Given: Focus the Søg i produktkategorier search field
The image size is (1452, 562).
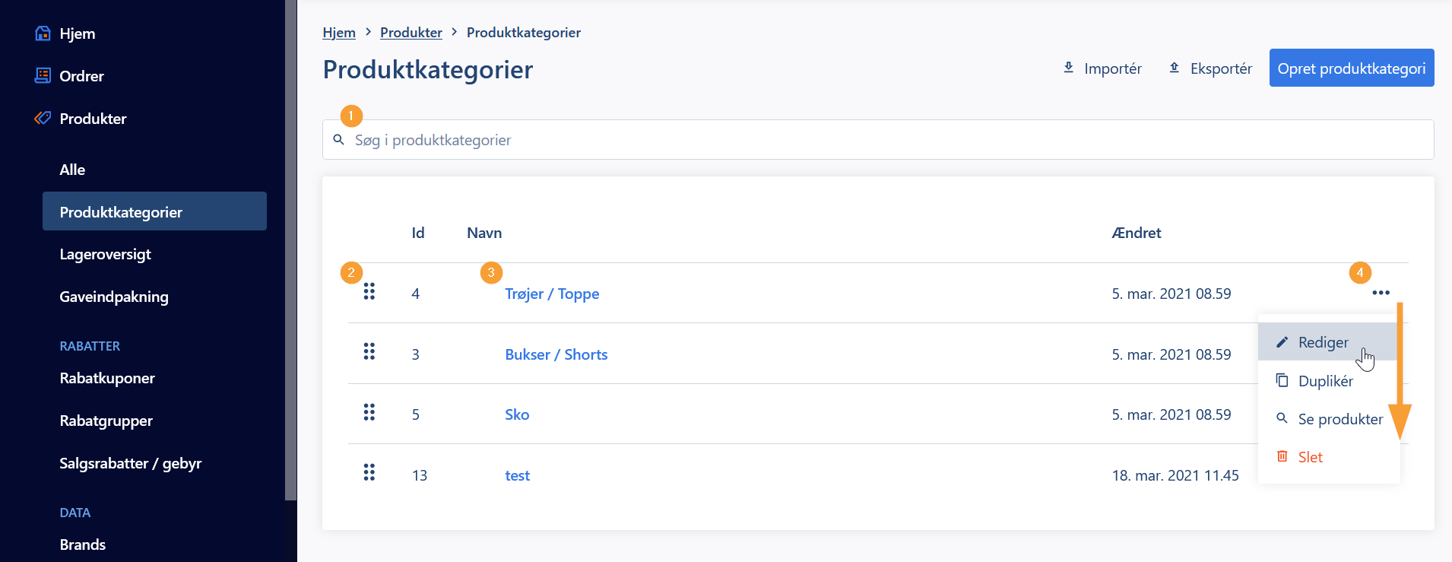Looking at the screenshot, I should 878,140.
